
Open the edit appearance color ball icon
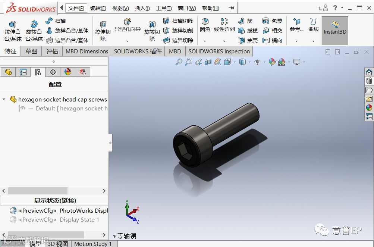(x=272, y=62)
